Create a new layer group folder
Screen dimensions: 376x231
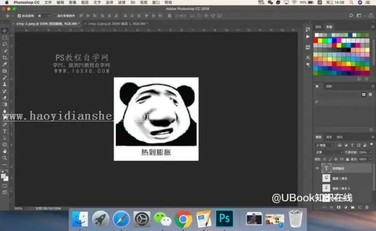353,207
